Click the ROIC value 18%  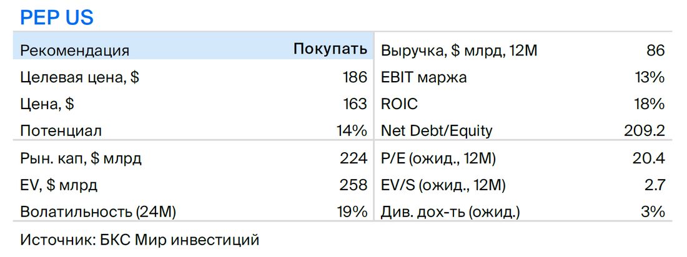click(650, 104)
